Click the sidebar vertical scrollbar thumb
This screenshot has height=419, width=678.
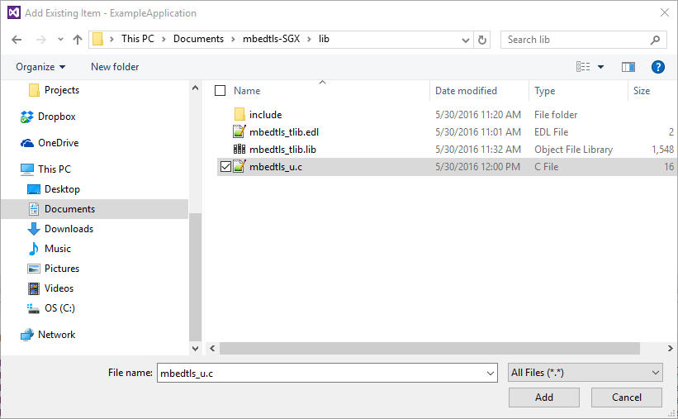pyautogui.click(x=196, y=277)
